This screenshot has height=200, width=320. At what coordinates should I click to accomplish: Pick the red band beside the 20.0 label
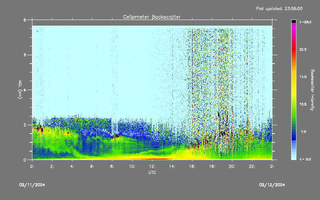(294, 49)
